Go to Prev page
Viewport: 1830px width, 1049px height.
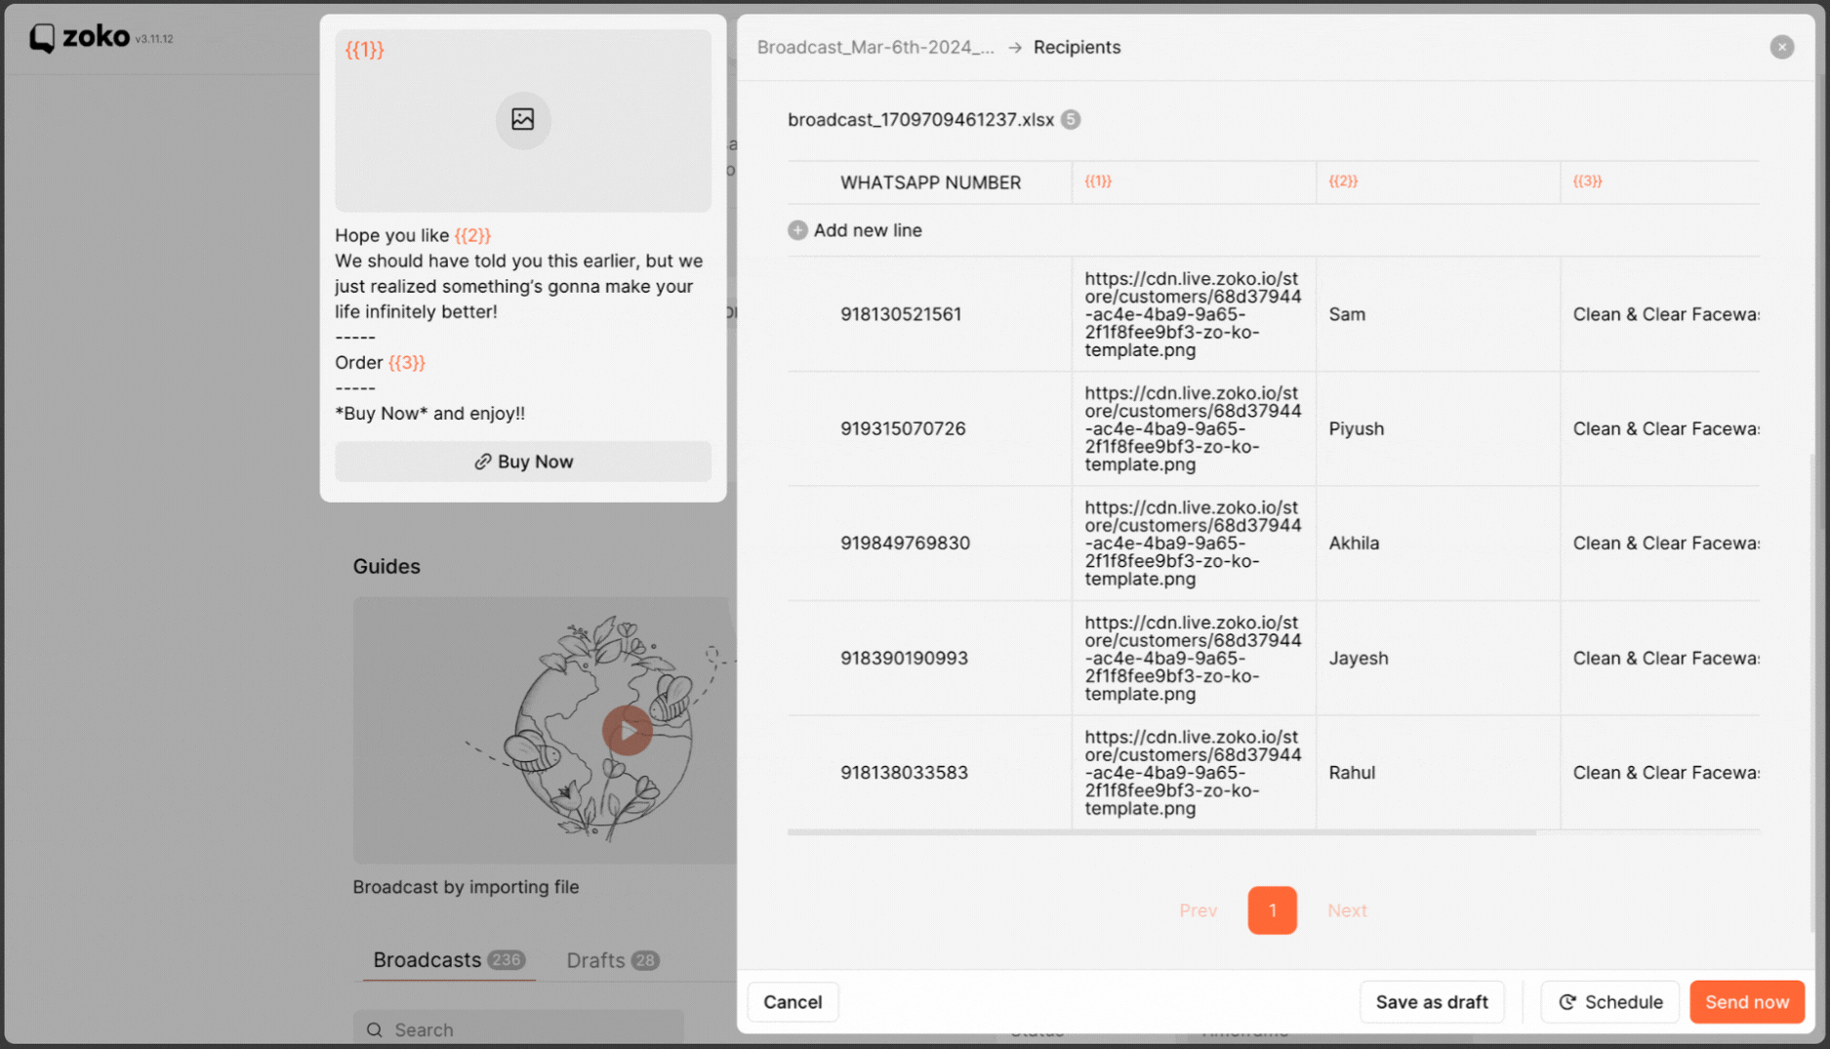point(1198,910)
